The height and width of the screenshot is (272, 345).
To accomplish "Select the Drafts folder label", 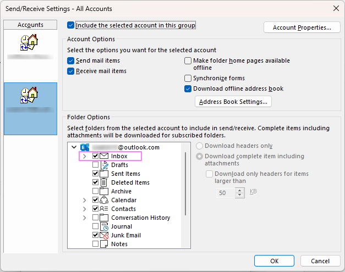I will click(119, 165).
